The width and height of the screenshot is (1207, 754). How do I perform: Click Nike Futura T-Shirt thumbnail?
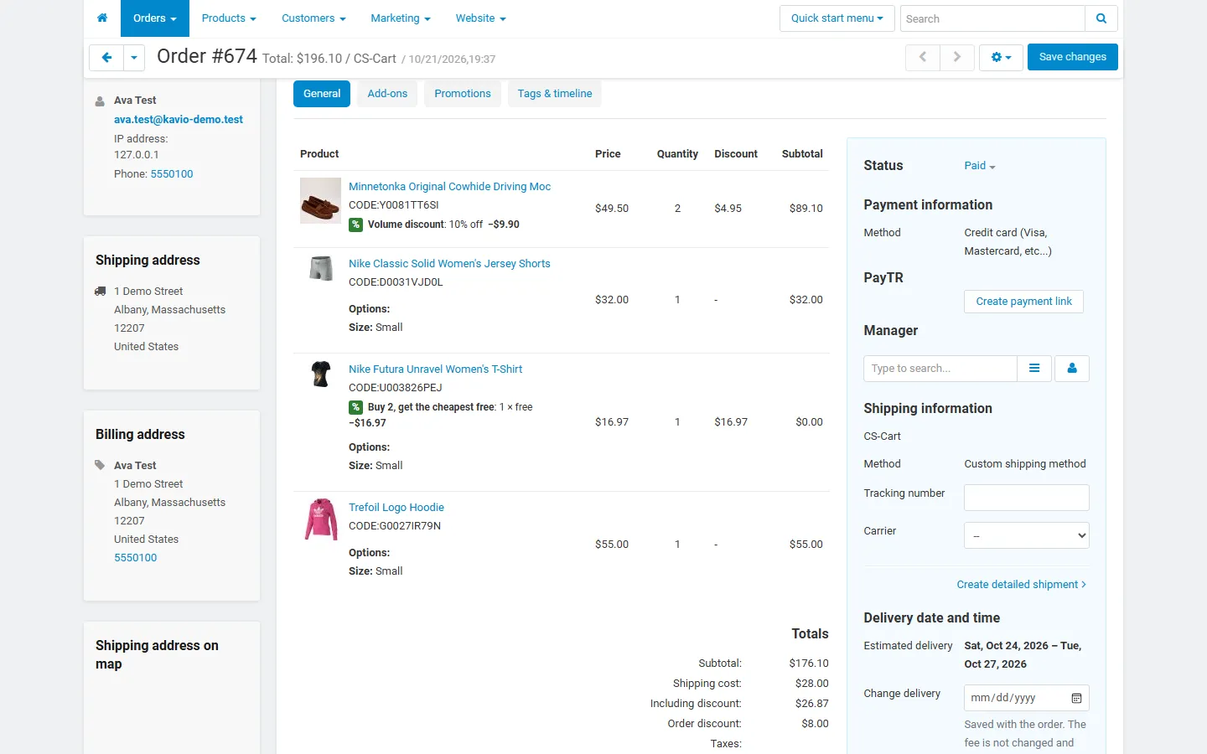(320, 374)
